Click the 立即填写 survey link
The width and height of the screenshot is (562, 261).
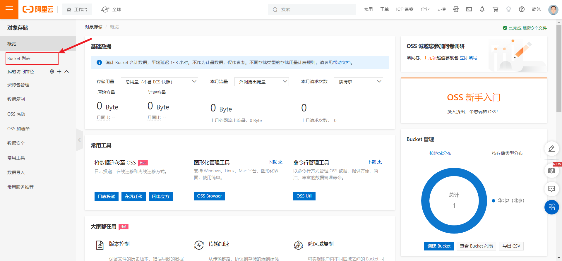468,58
